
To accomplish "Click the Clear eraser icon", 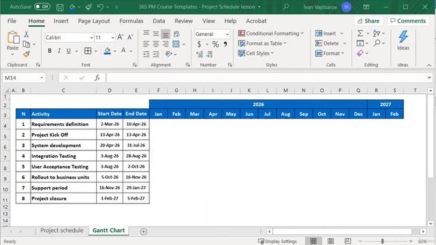I will click(360, 53).
